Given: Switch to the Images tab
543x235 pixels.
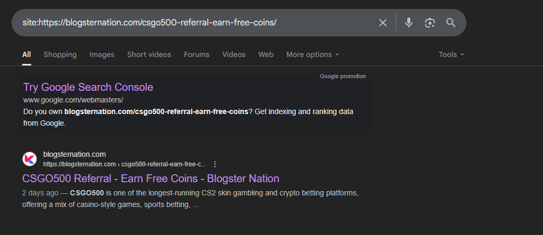Looking at the screenshot, I should pos(102,55).
